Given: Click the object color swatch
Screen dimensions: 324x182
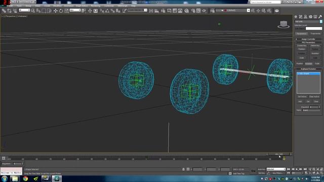Looking at the screenshot, I should [321, 21].
